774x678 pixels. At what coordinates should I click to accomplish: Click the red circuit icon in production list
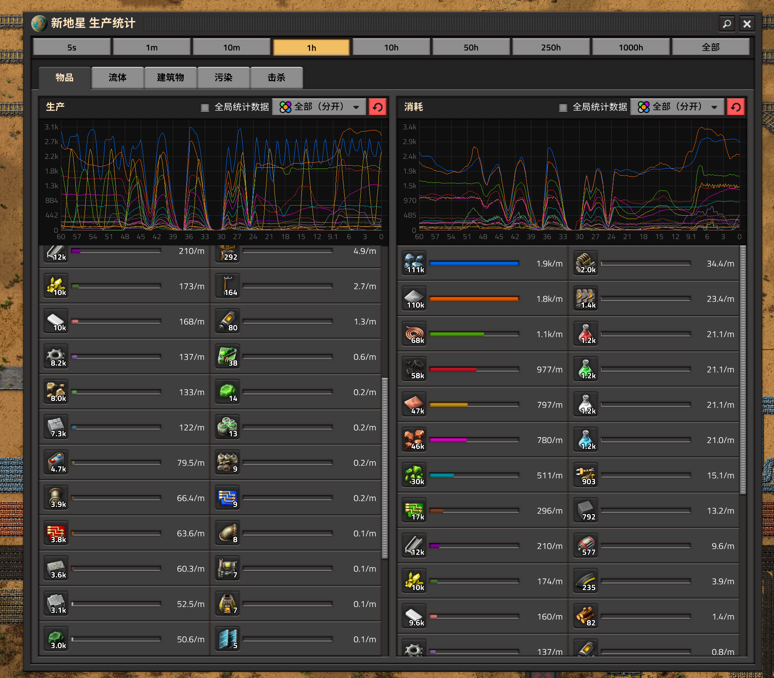click(x=56, y=533)
